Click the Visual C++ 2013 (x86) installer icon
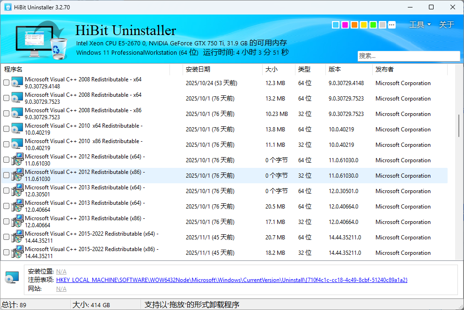The width and height of the screenshot is (464, 310). click(x=17, y=222)
